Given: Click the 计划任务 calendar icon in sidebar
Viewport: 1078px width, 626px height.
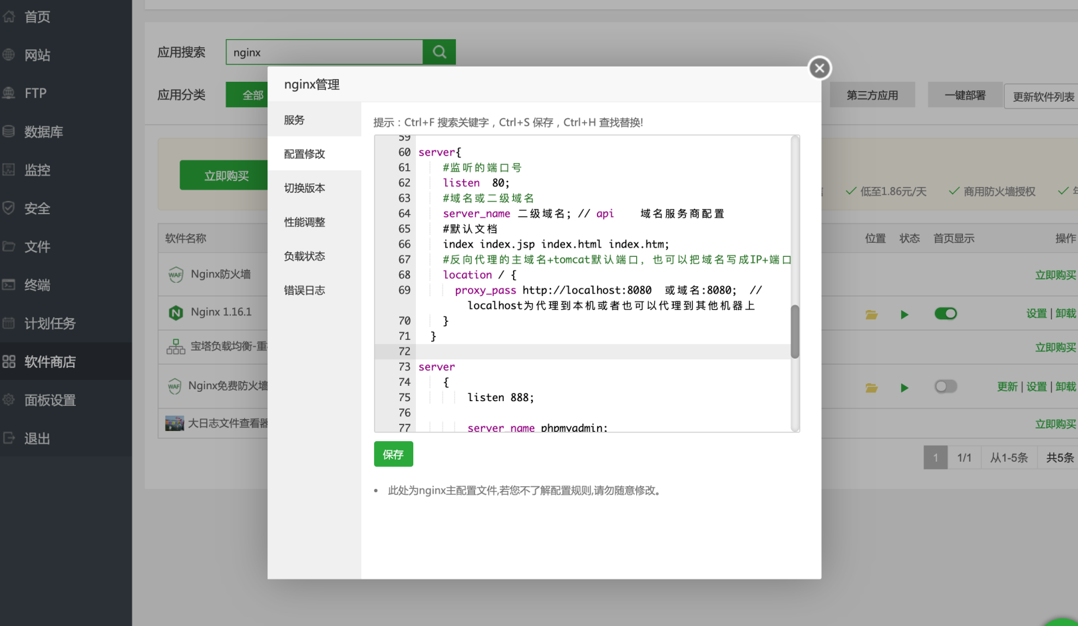Looking at the screenshot, I should pyautogui.click(x=9, y=323).
